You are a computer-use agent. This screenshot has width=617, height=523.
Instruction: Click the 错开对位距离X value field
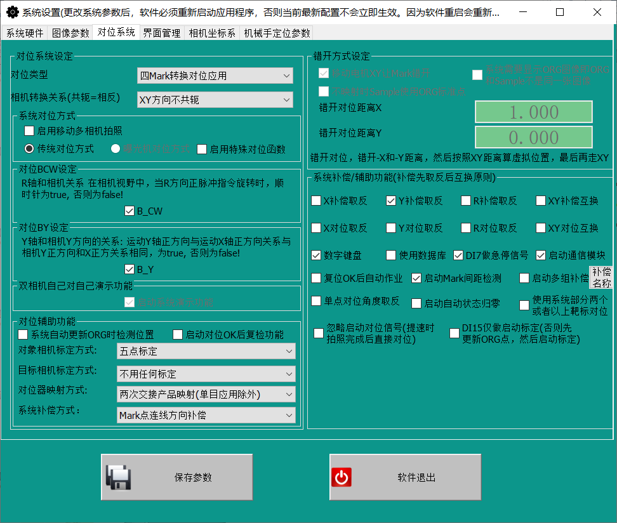[534, 112]
